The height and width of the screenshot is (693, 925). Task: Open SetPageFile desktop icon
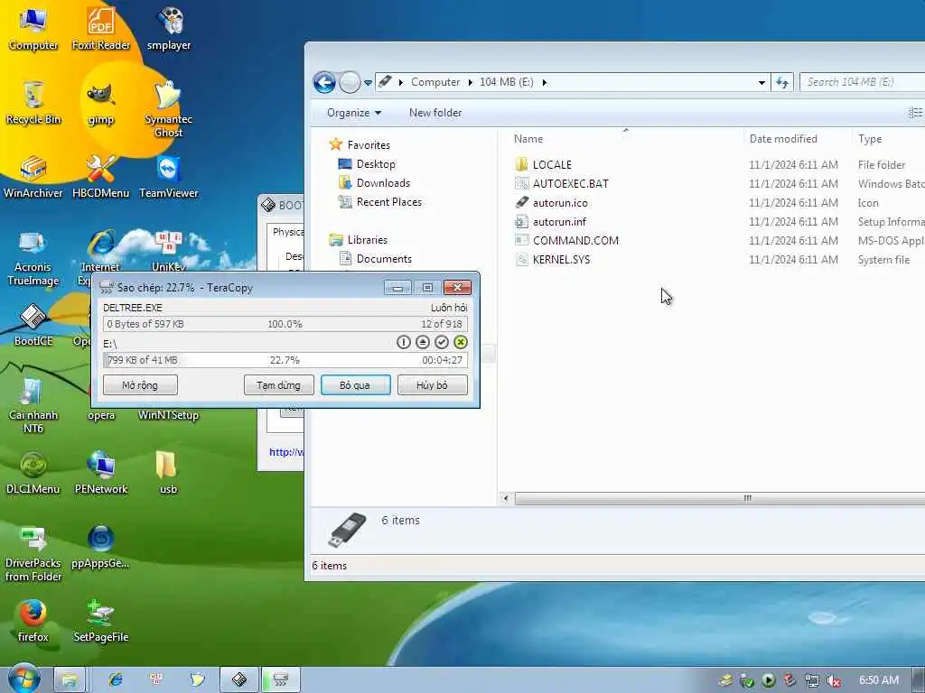point(101,621)
